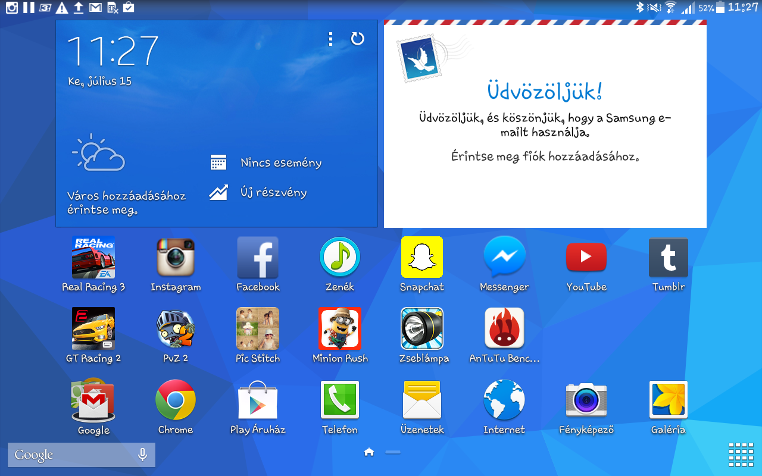Open the widget's three-dot options menu
Screen dimensions: 762x476
click(330, 39)
